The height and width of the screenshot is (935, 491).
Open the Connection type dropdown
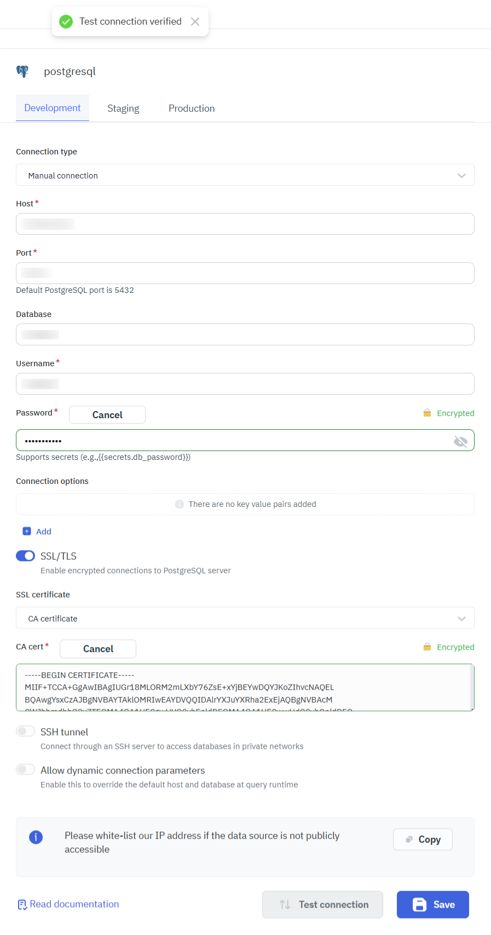(245, 175)
